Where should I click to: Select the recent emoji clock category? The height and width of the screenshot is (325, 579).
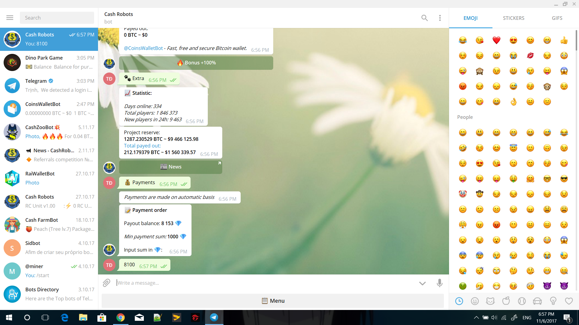tap(459, 301)
